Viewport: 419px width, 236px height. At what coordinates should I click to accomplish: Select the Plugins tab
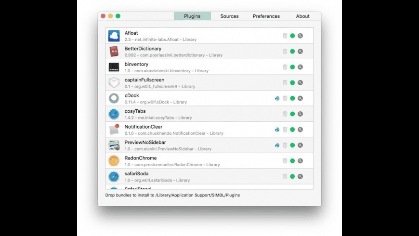(192, 16)
